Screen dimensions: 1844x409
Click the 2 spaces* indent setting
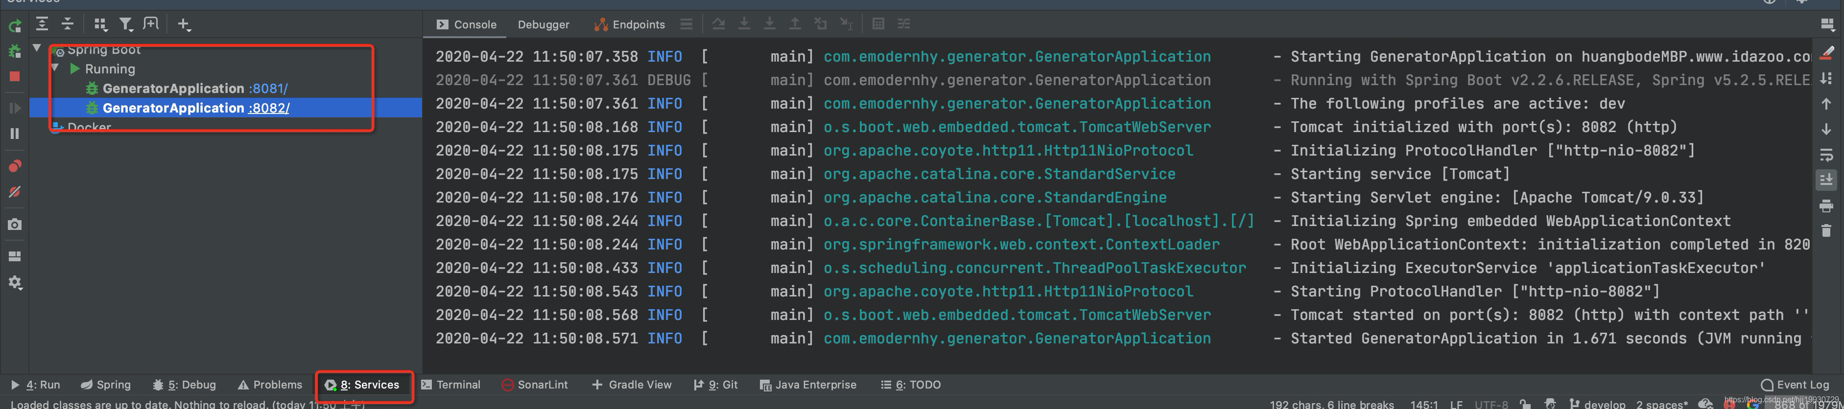(1661, 404)
